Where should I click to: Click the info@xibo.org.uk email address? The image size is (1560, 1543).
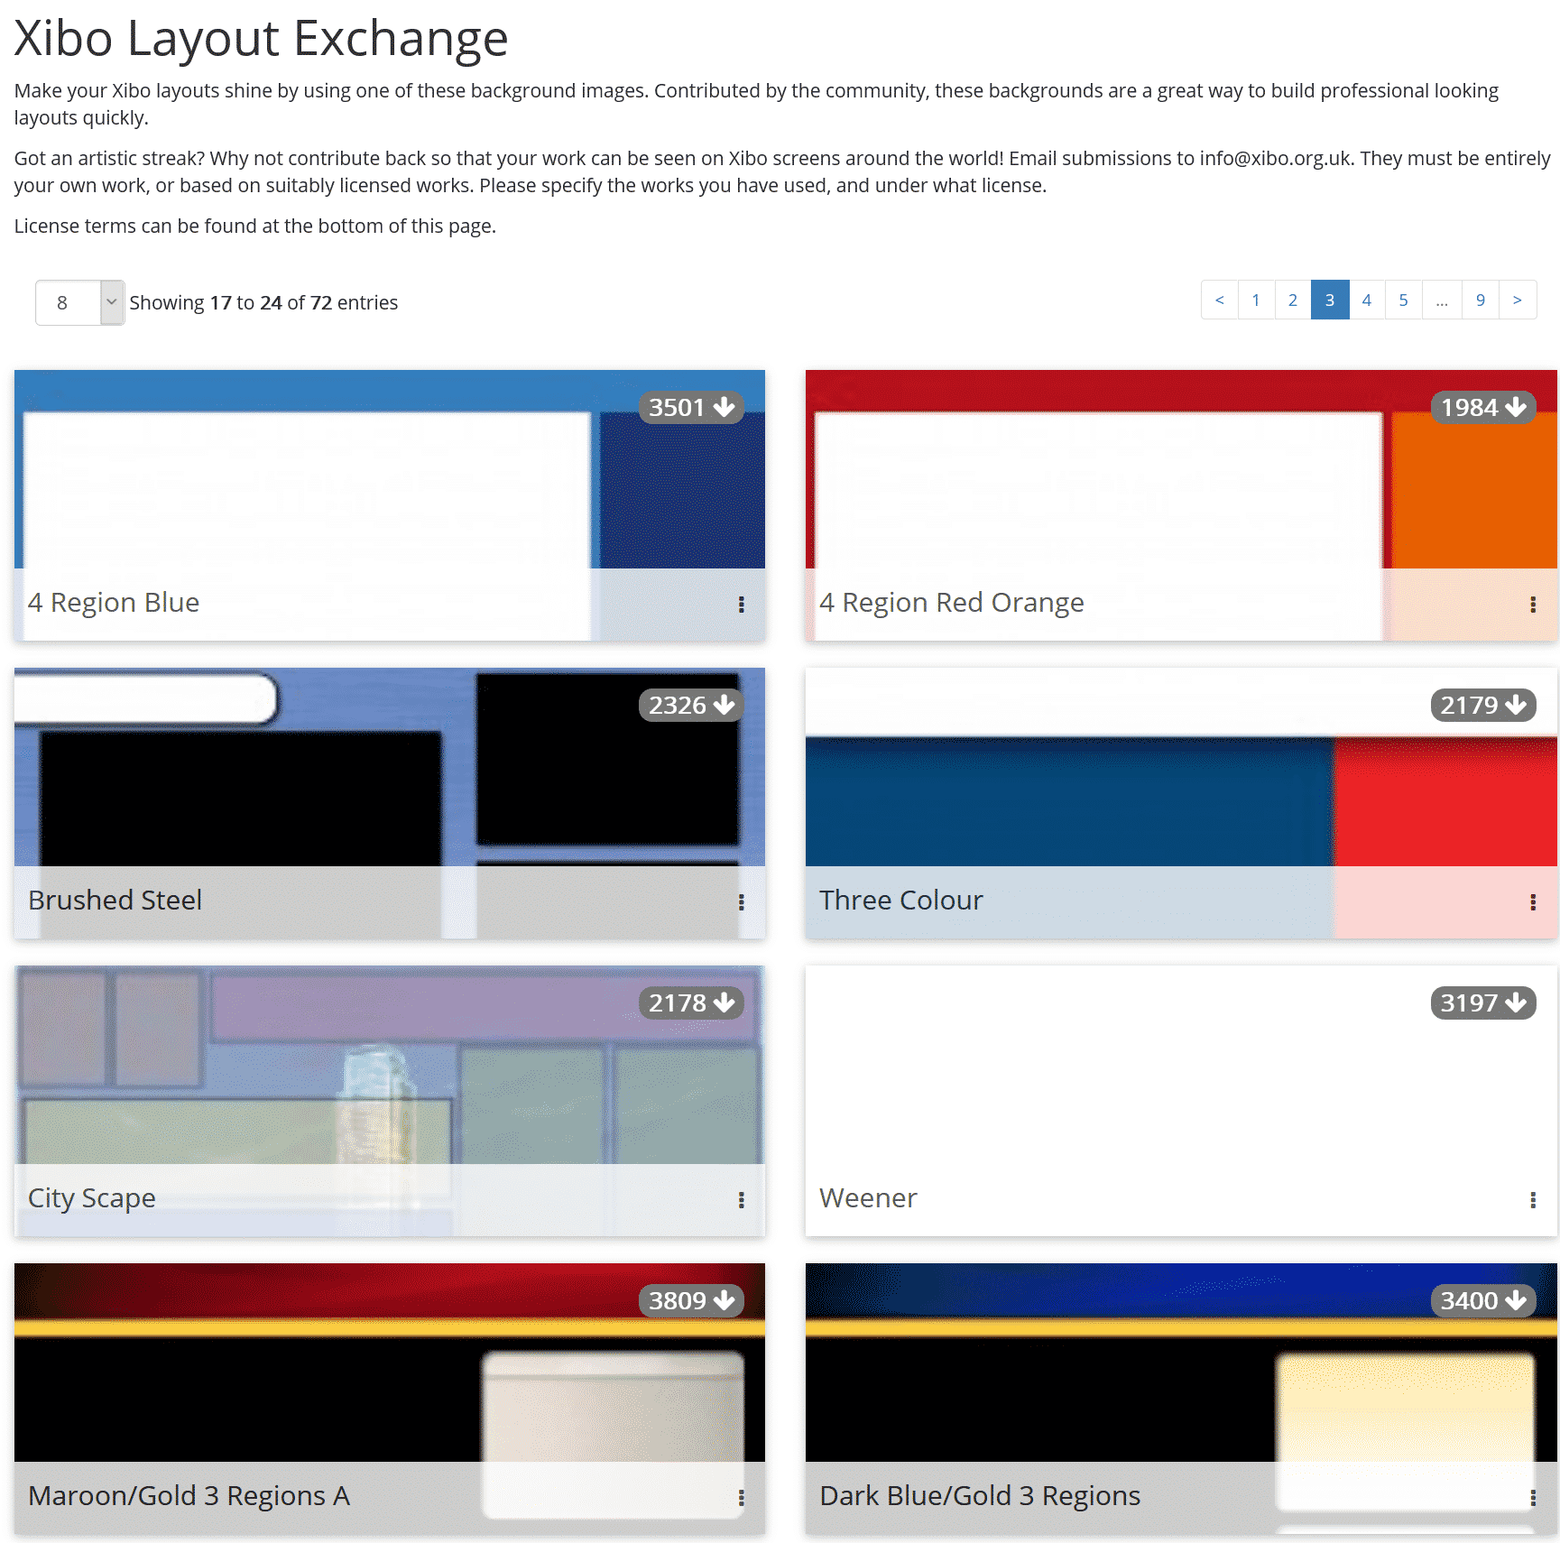click(x=1275, y=158)
